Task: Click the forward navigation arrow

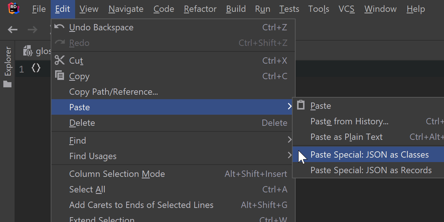Action: pyautogui.click(x=33, y=30)
